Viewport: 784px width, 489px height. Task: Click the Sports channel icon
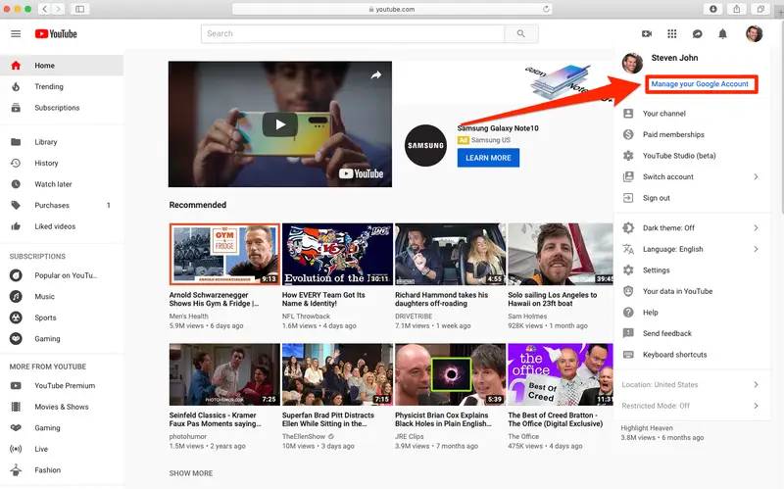(16, 318)
